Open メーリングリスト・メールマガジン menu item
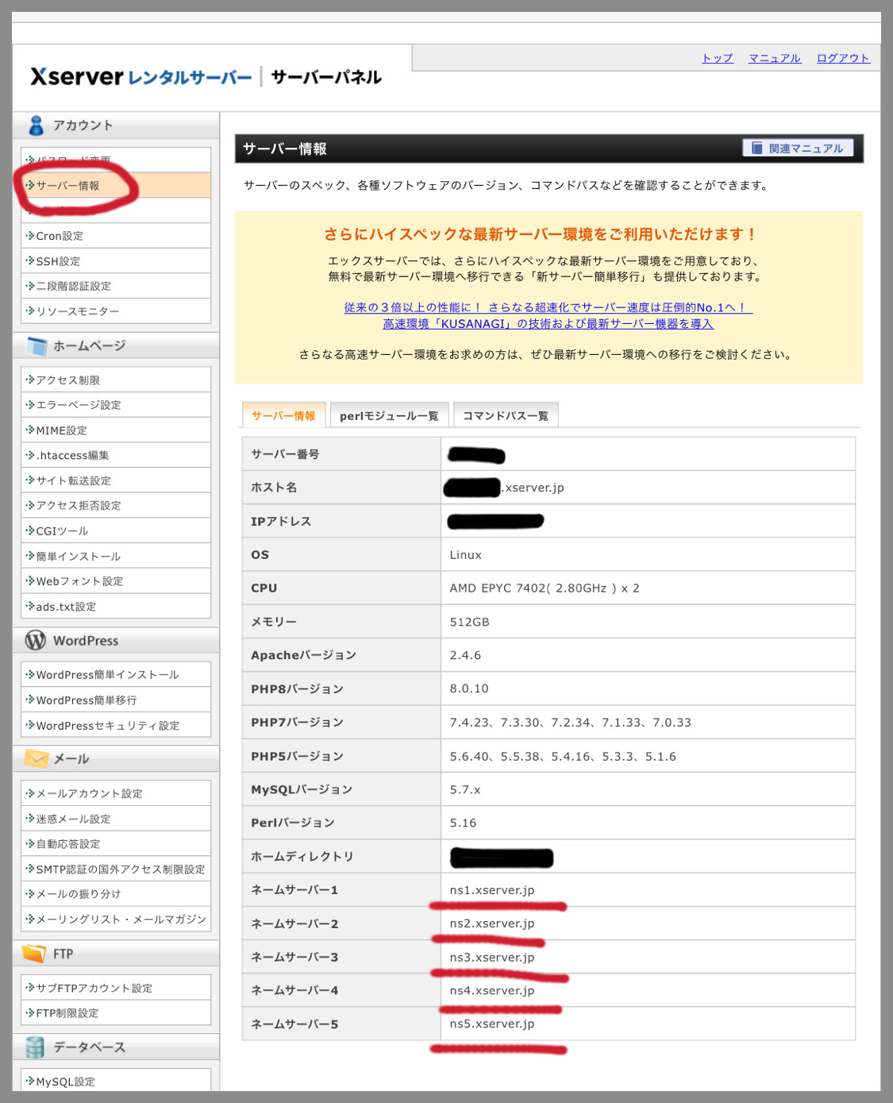The height and width of the screenshot is (1103, 893). (116, 919)
